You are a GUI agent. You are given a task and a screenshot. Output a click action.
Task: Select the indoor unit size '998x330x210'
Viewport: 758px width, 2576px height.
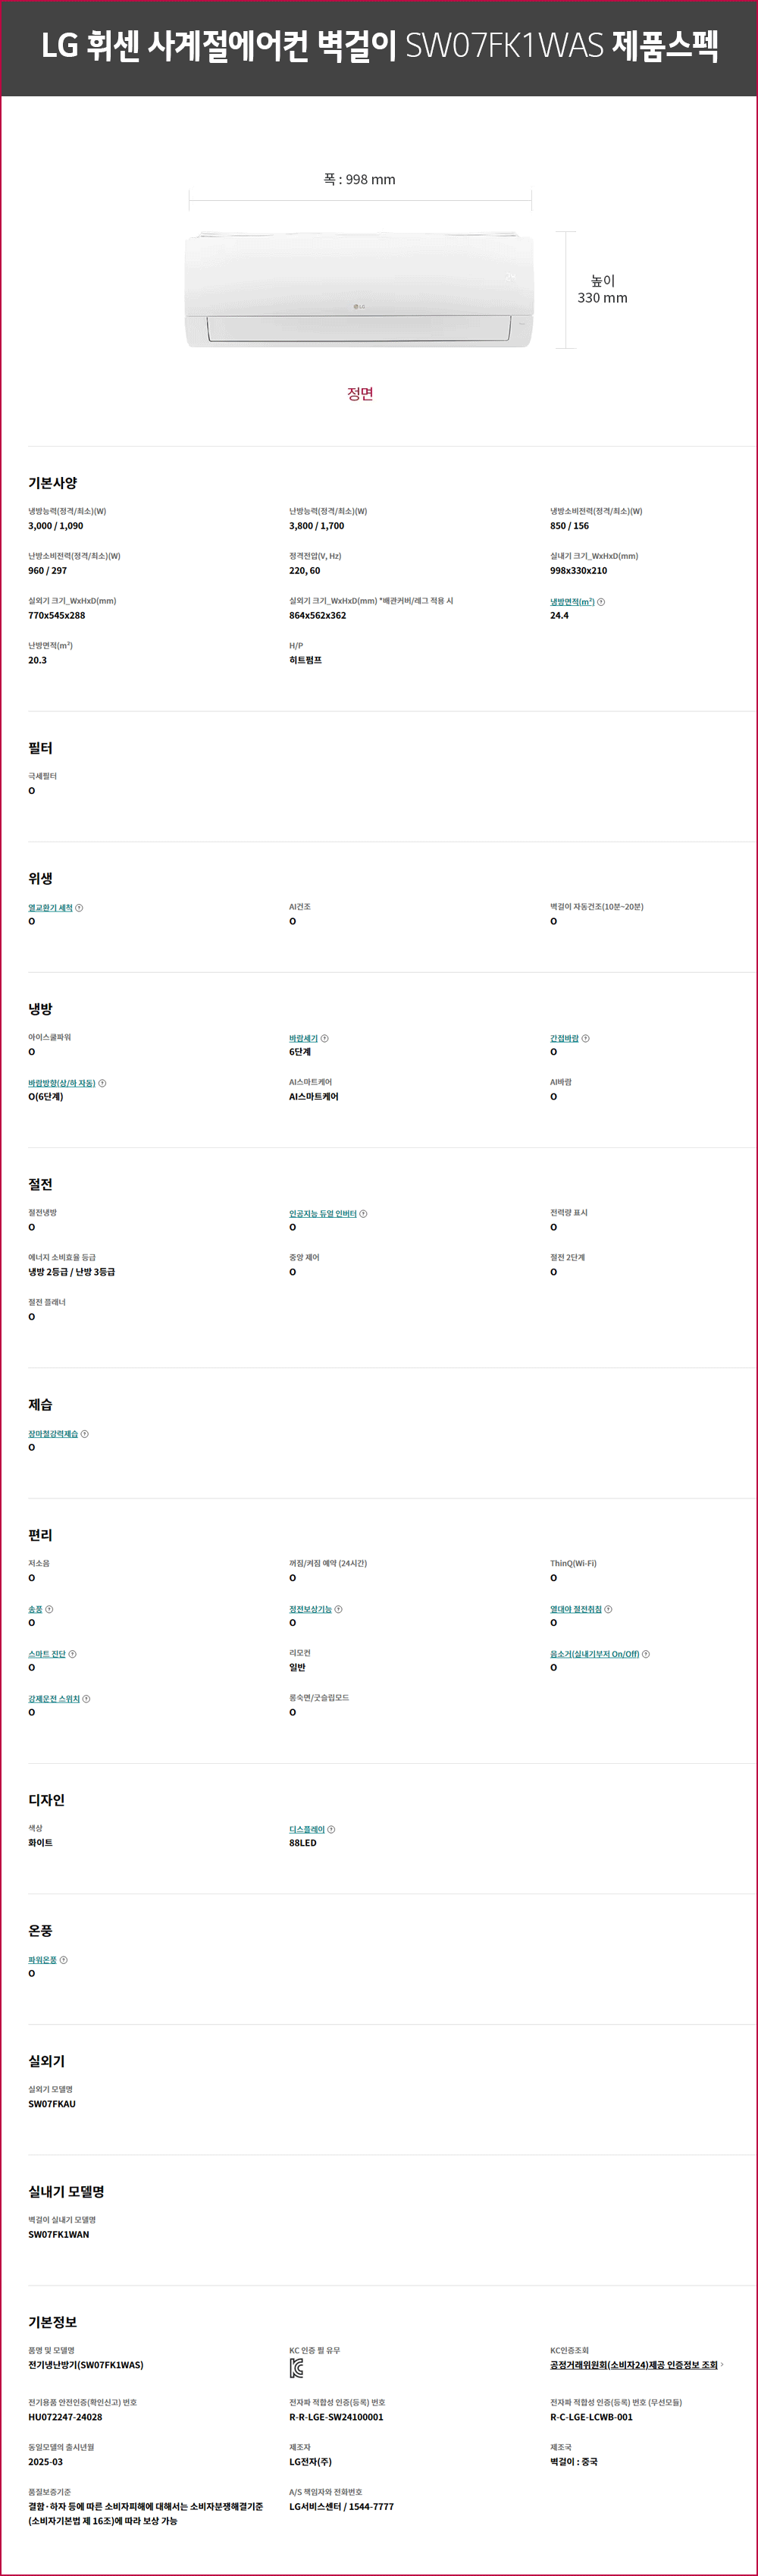pyautogui.click(x=578, y=571)
